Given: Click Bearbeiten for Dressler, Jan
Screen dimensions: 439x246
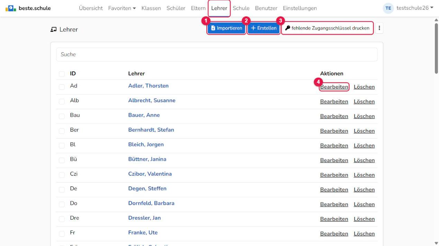Looking at the screenshot, I should point(334,219).
